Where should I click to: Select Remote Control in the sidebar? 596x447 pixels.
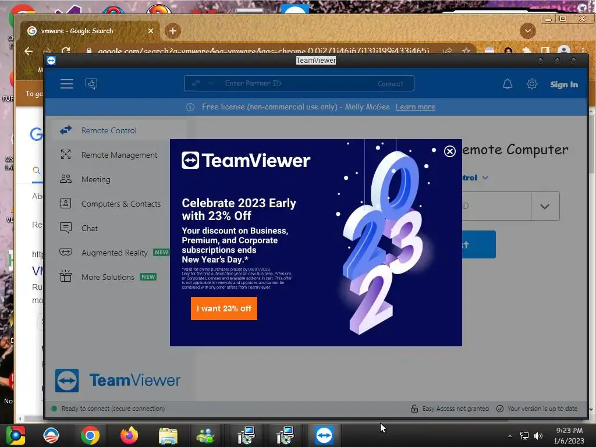[119, 130]
